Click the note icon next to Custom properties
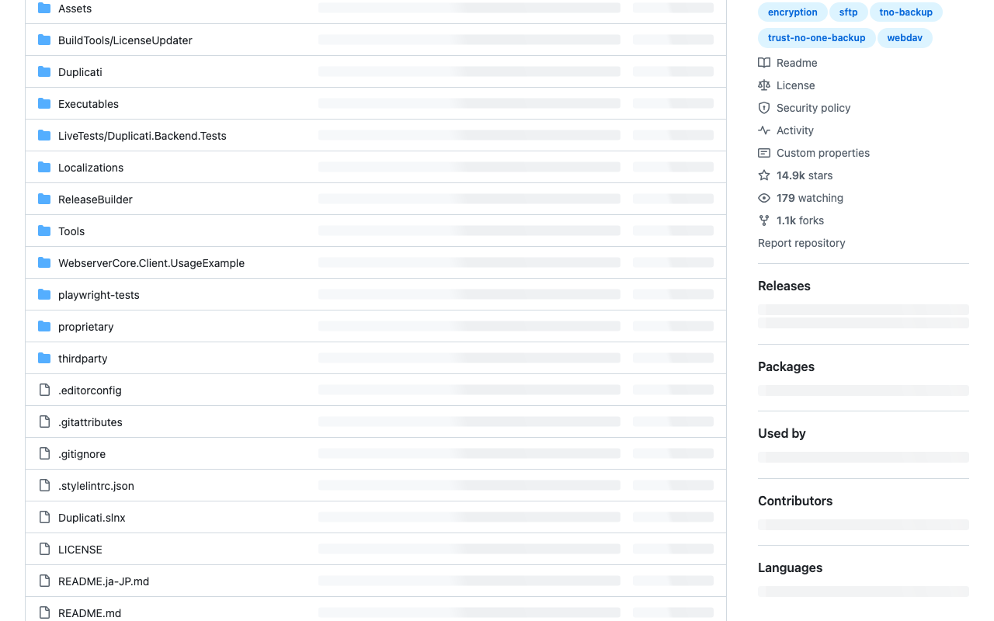 [x=764, y=153]
